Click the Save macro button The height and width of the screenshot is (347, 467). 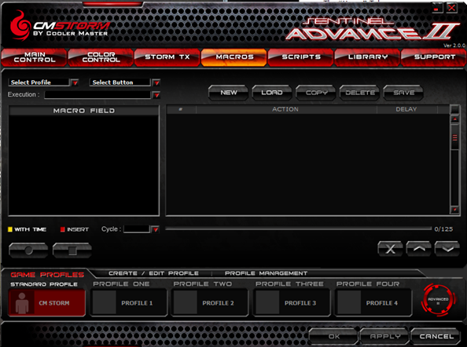click(403, 93)
